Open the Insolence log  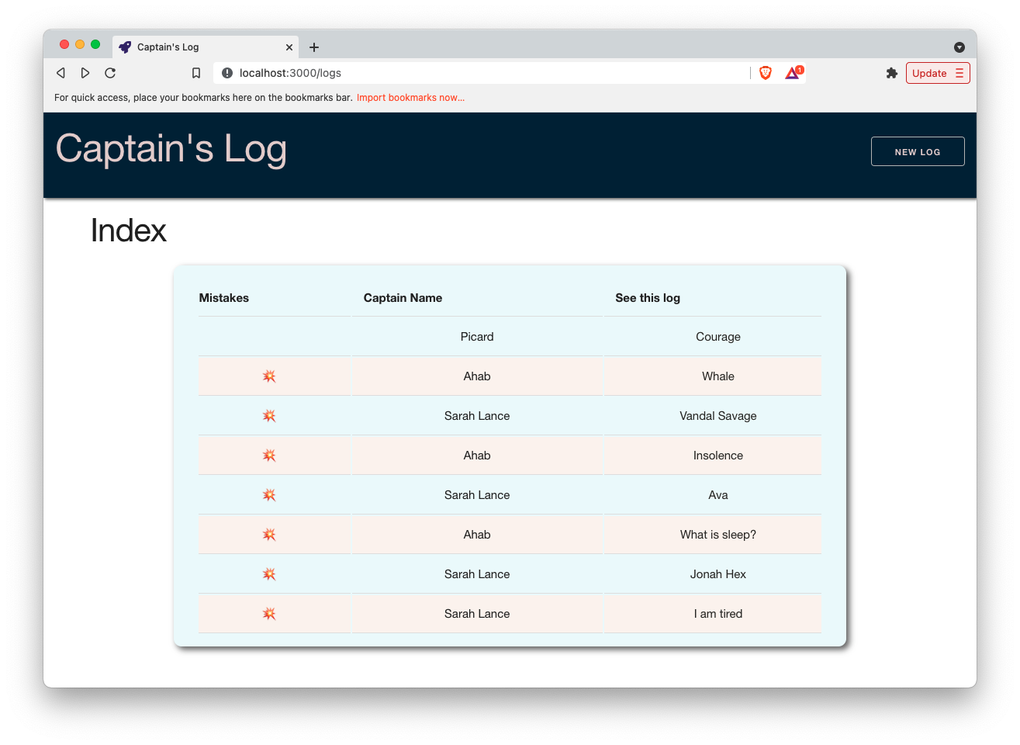click(x=718, y=456)
